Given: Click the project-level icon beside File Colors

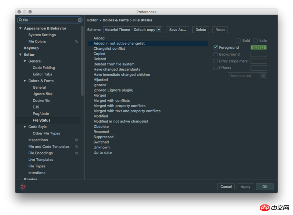Looking at the screenshot, I should point(77,42).
